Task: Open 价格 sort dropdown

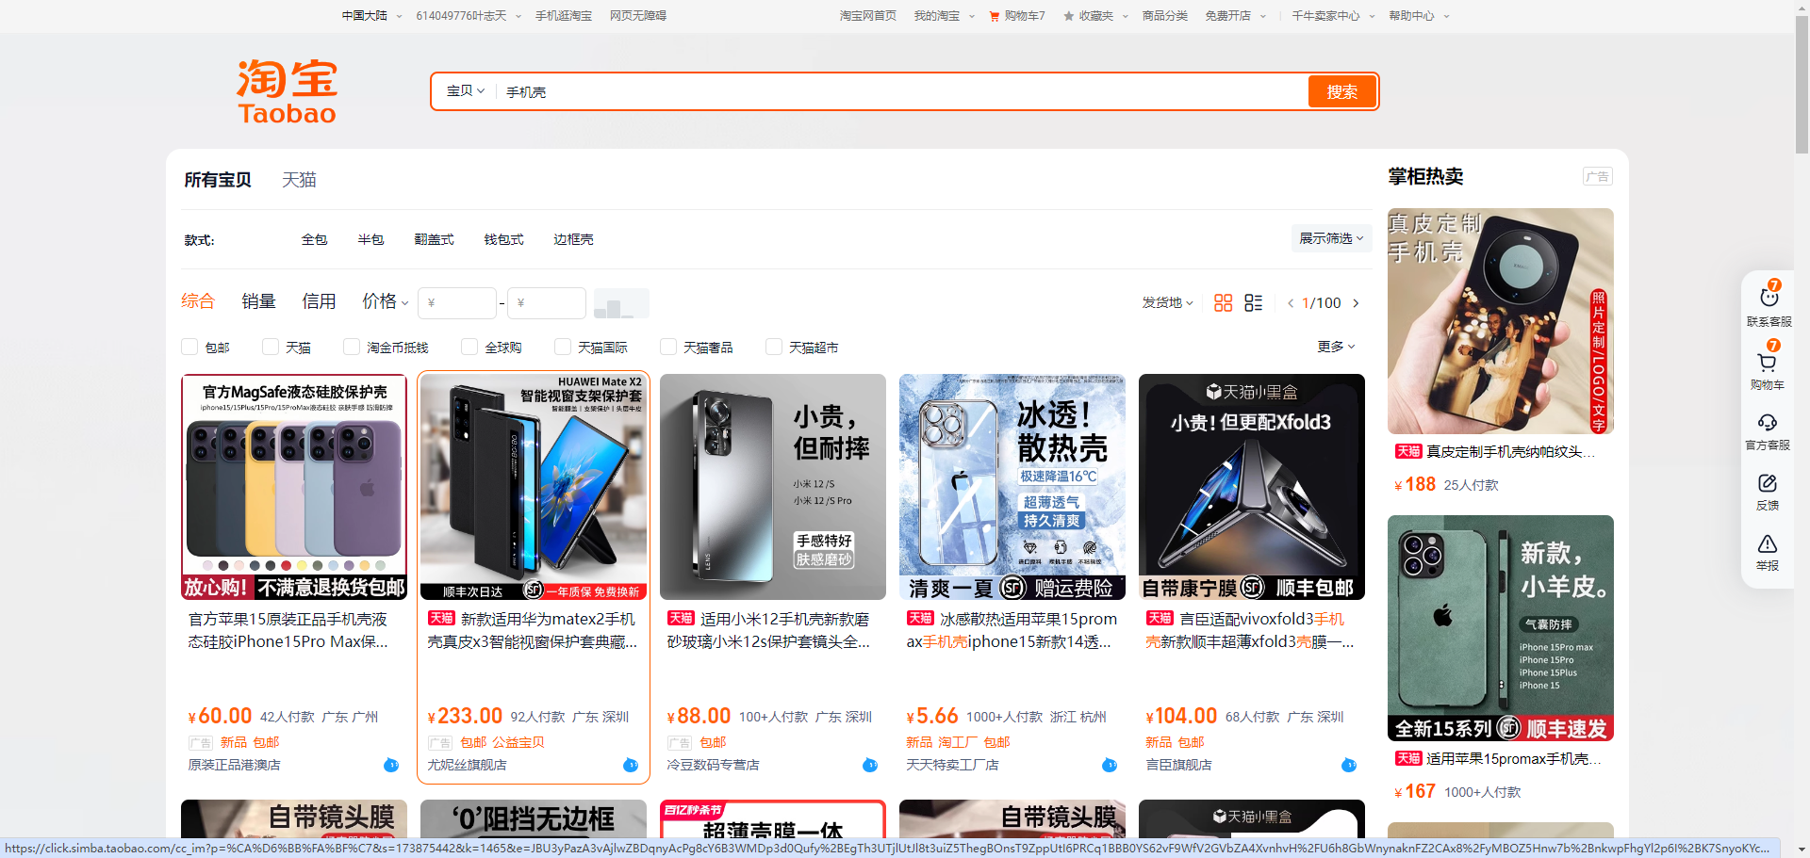Action: click(385, 301)
